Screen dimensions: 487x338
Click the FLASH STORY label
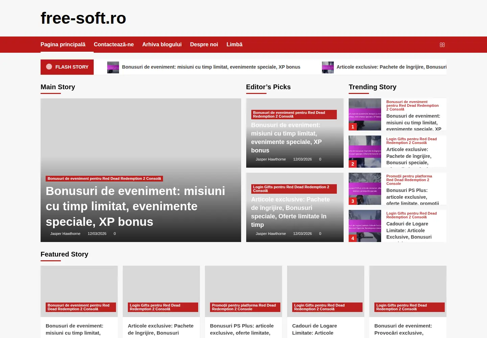coord(67,67)
